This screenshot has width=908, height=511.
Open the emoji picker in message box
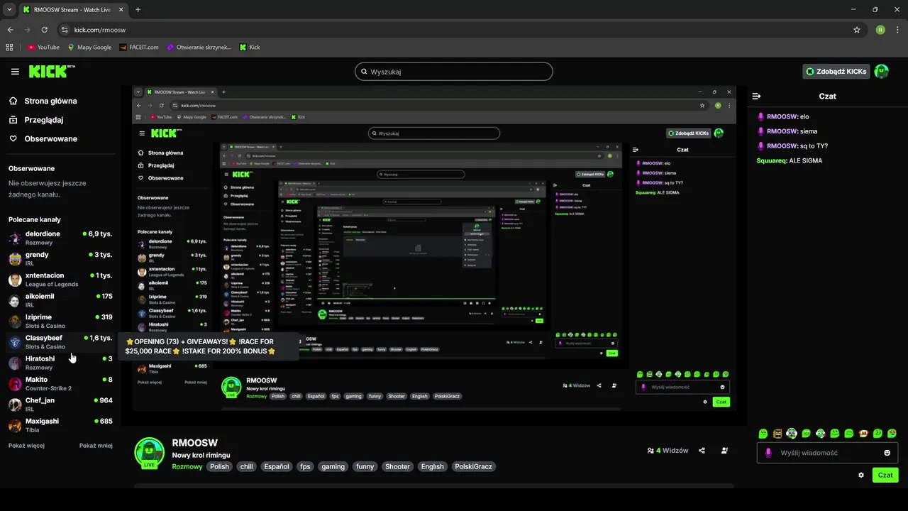point(887,453)
